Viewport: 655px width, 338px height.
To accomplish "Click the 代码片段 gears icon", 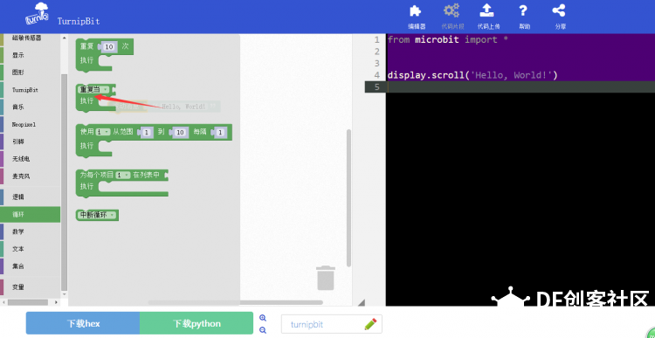I will pyautogui.click(x=452, y=10).
